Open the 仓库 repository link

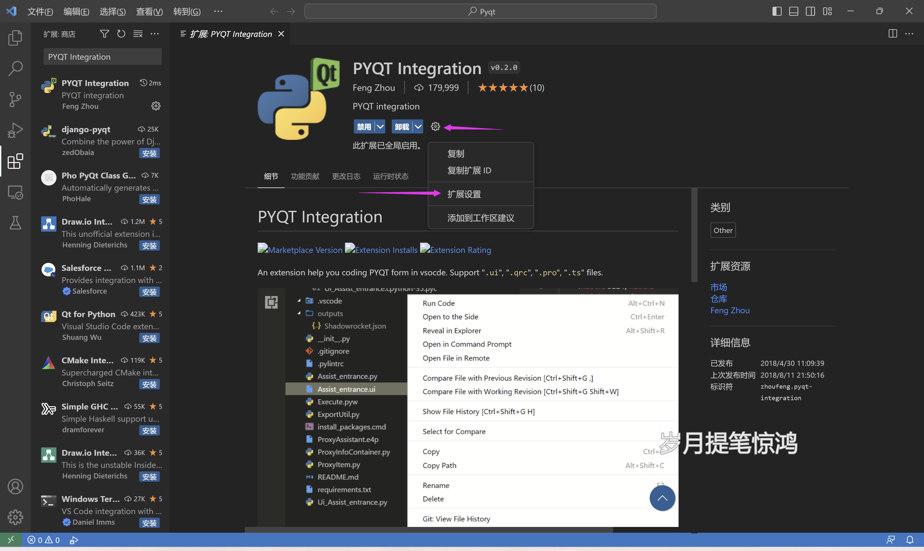pos(718,298)
